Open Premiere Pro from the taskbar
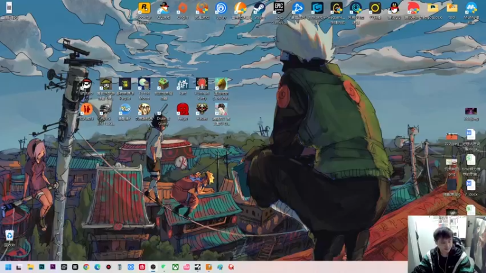 pyautogui.click(x=53, y=267)
